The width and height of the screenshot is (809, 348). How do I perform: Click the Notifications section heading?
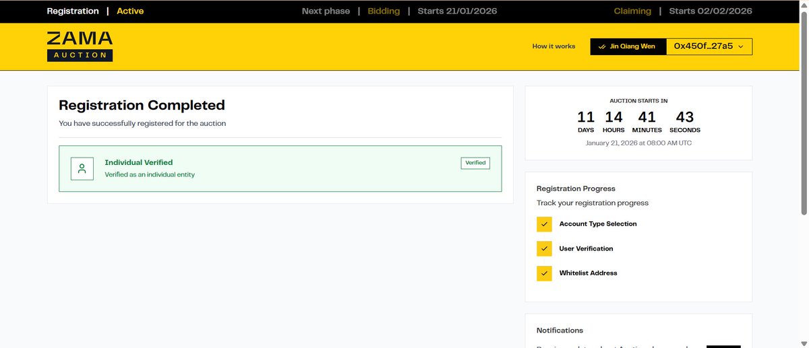[x=560, y=330]
